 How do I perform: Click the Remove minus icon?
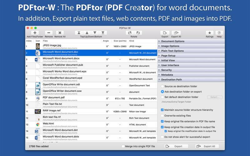click(49, 33)
